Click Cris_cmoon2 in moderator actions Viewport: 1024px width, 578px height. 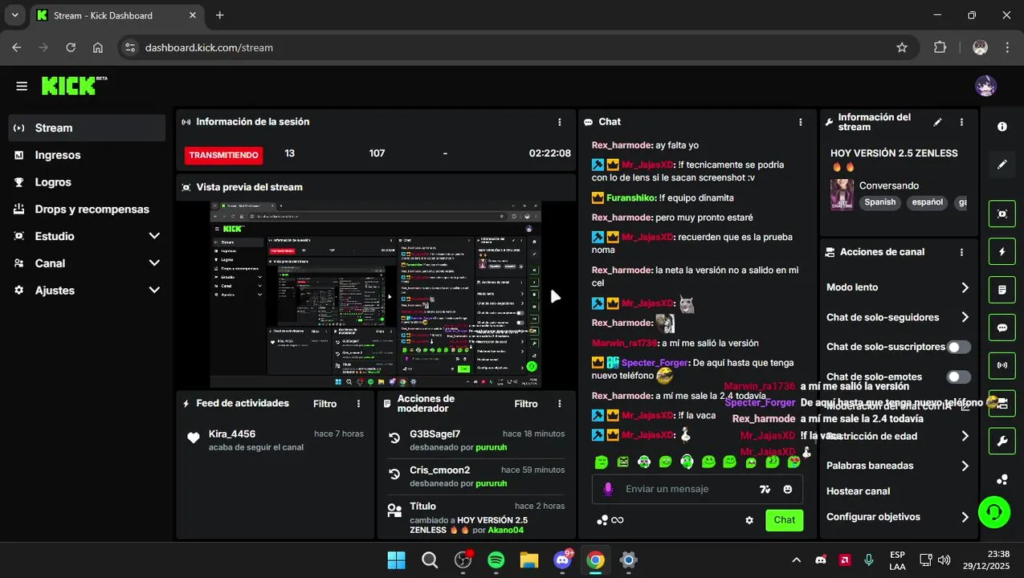click(x=439, y=470)
